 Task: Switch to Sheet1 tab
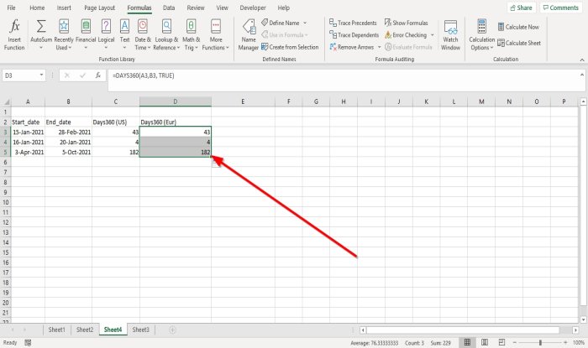(x=56, y=330)
